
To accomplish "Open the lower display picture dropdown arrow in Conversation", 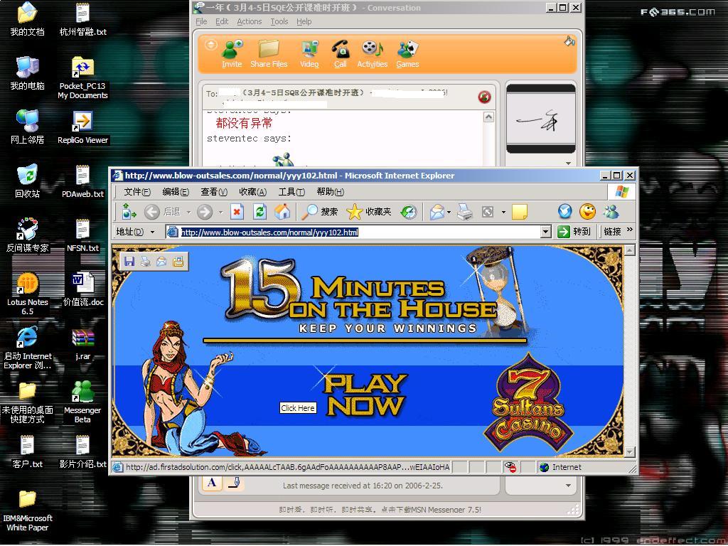I will click(568, 486).
